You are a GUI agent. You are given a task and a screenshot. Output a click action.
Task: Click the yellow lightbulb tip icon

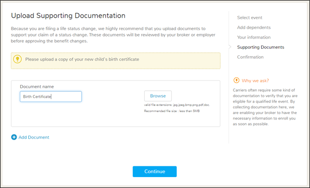[17, 59]
